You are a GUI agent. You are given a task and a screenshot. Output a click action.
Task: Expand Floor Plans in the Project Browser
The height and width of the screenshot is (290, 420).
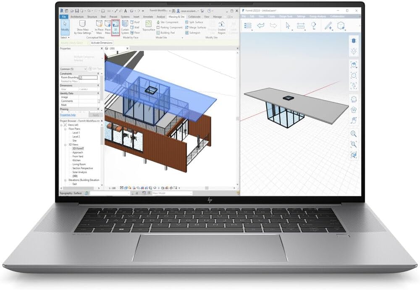65,129
